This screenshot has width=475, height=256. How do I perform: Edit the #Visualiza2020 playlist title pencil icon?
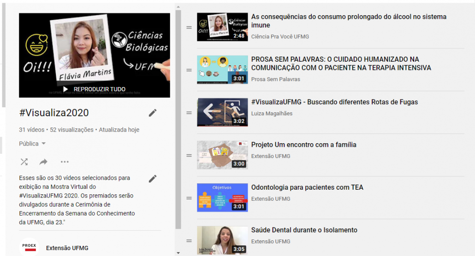point(153,113)
